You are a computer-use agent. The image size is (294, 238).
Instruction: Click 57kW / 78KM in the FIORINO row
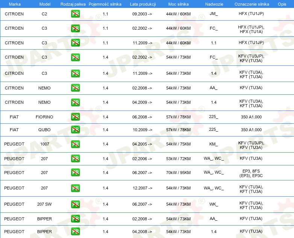pyautogui.click(x=178, y=117)
